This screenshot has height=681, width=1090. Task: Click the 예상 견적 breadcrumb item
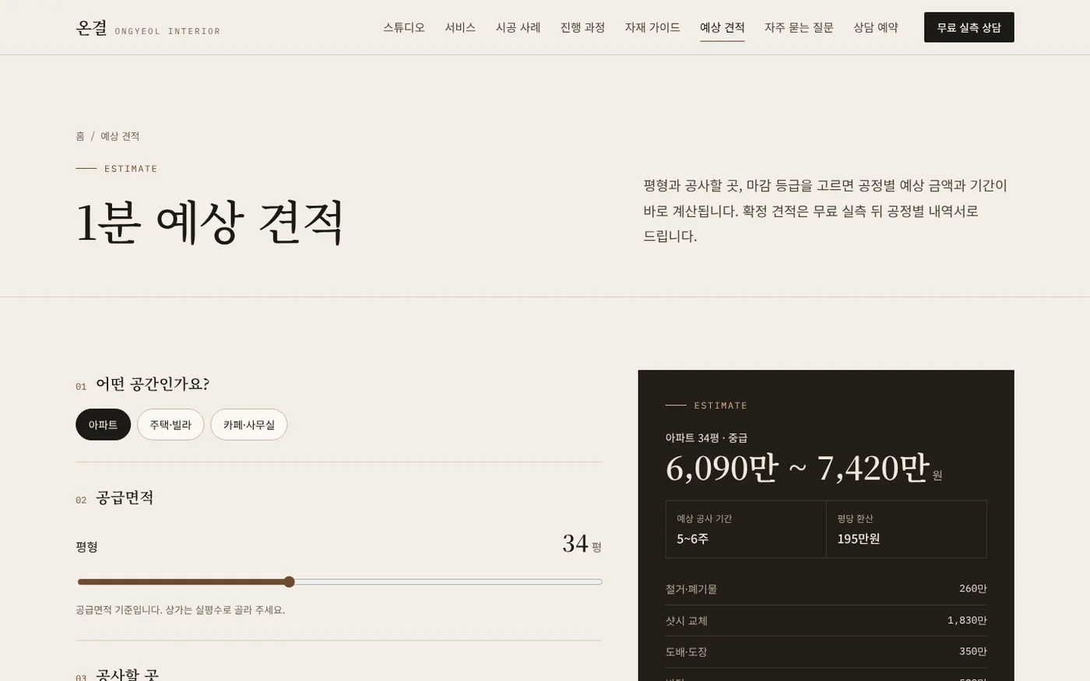[x=120, y=136]
